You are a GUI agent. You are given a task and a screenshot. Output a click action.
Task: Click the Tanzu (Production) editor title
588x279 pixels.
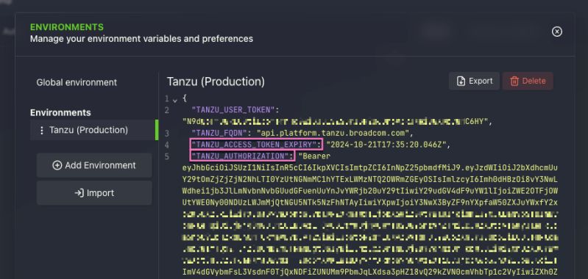(x=216, y=81)
